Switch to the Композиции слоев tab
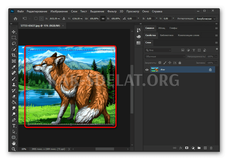This screenshot has height=160, width=228. pyautogui.click(x=189, y=35)
